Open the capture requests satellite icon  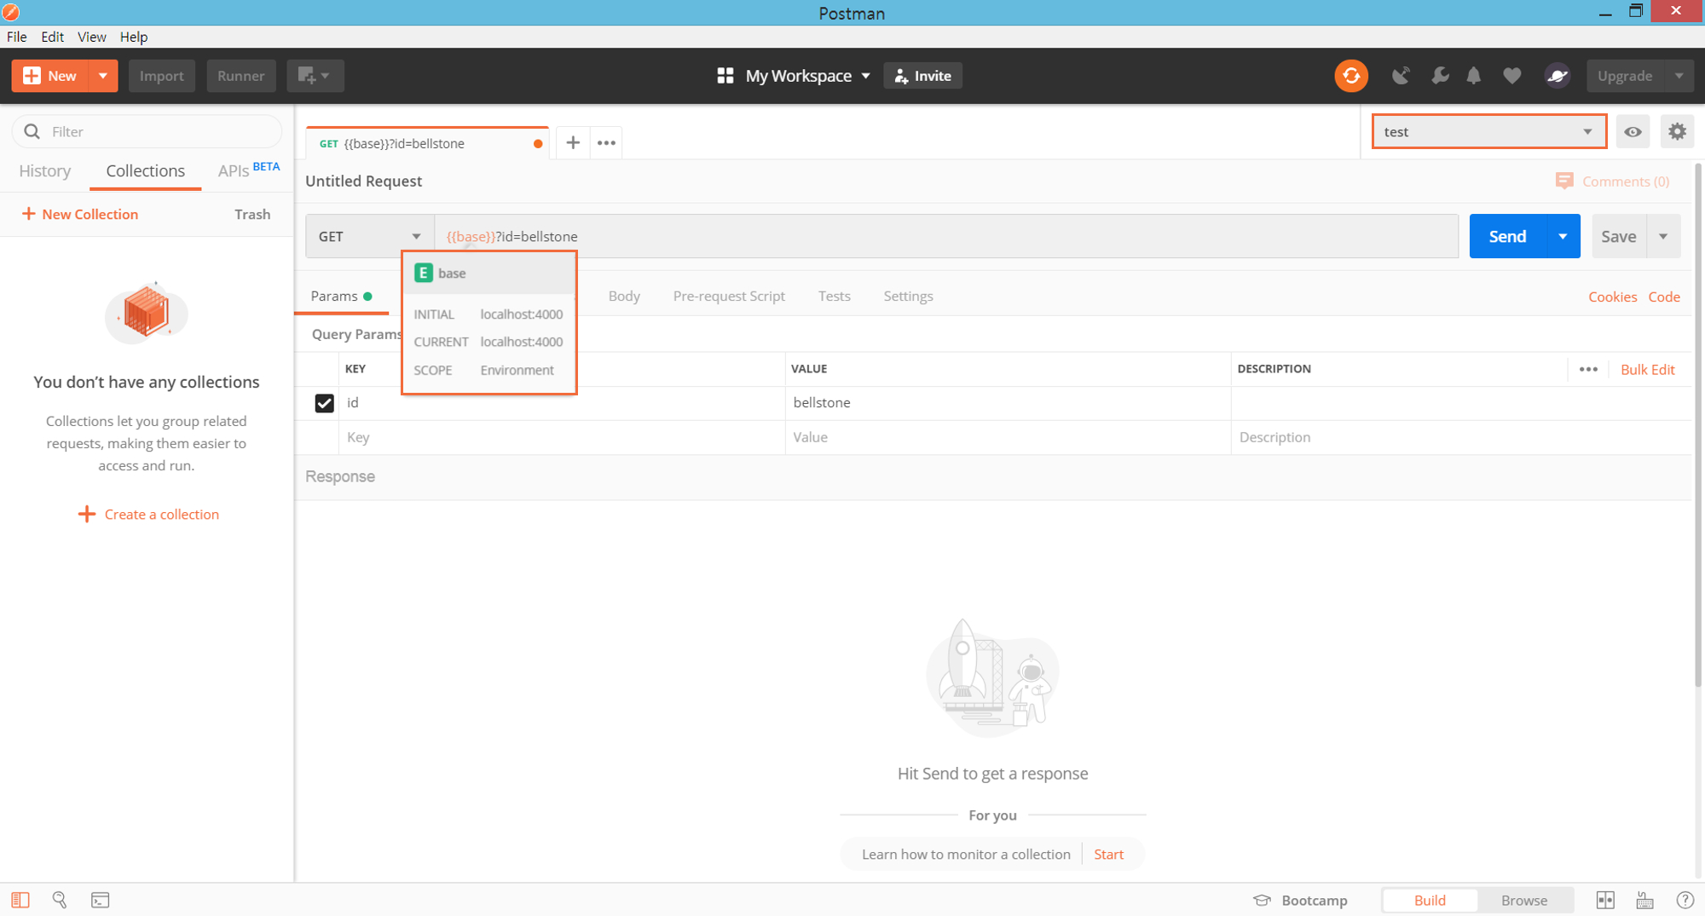click(x=1400, y=76)
